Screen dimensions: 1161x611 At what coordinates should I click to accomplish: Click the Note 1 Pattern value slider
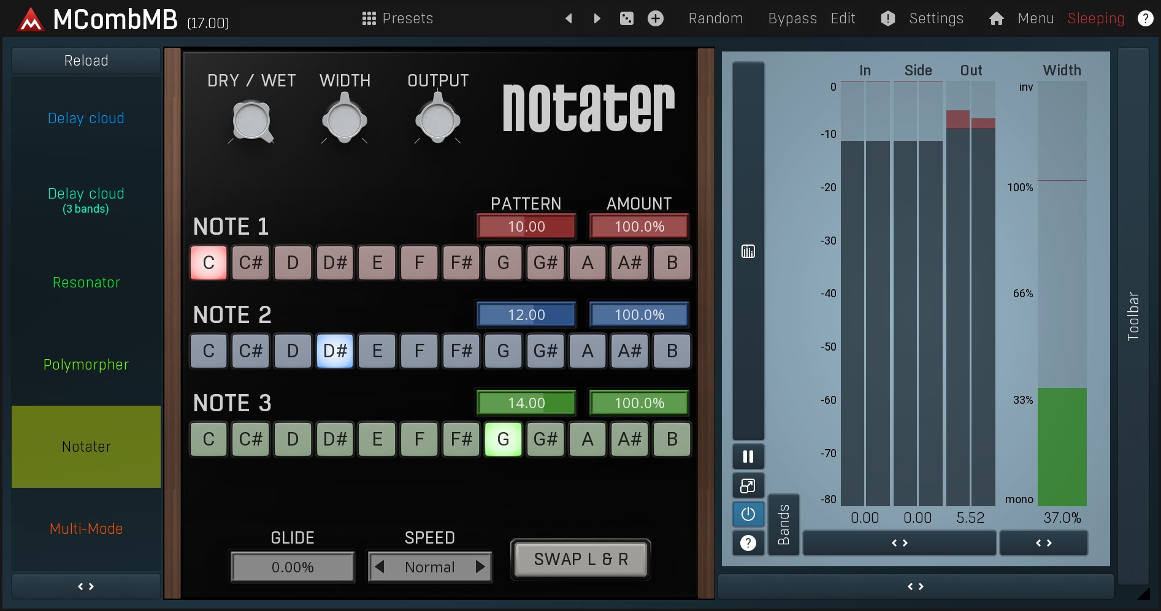(526, 227)
